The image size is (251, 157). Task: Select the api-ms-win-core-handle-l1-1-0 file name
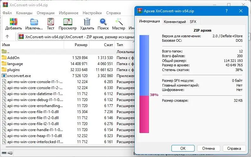click(35, 130)
